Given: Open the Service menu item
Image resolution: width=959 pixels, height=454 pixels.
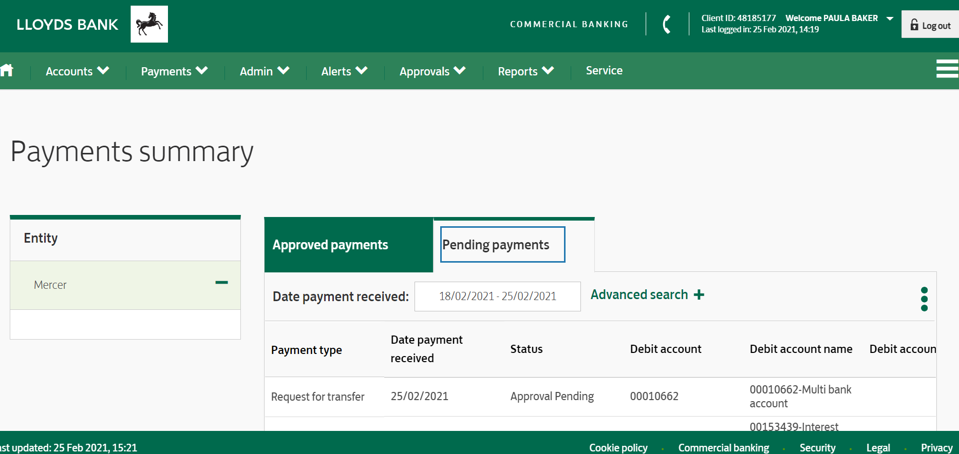Looking at the screenshot, I should pyautogui.click(x=604, y=70).
